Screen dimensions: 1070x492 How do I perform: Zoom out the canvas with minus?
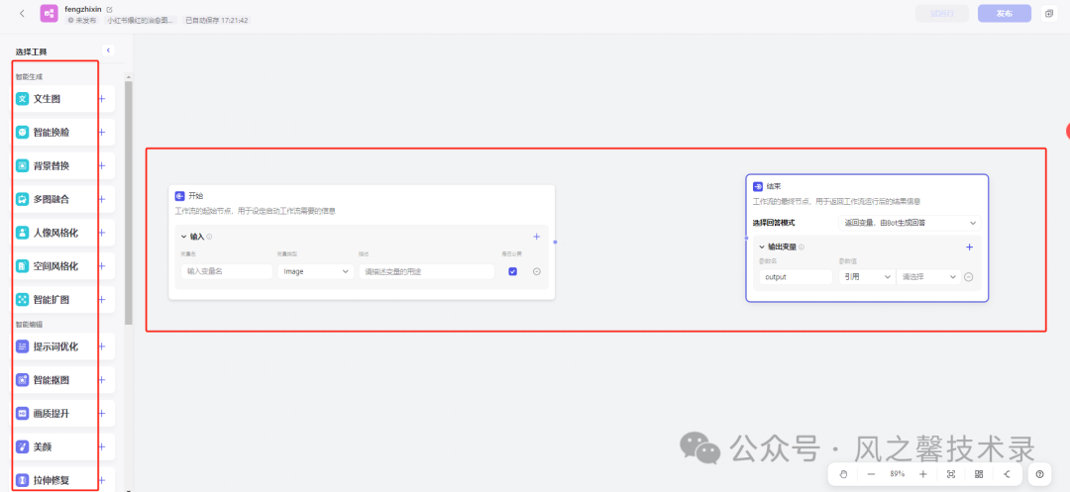click(x=871, y=474)
